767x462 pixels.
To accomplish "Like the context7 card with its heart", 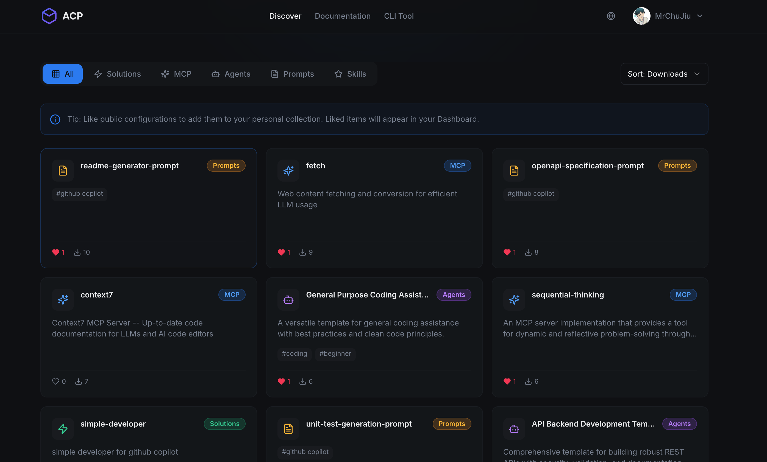I will tap(56, 381).
